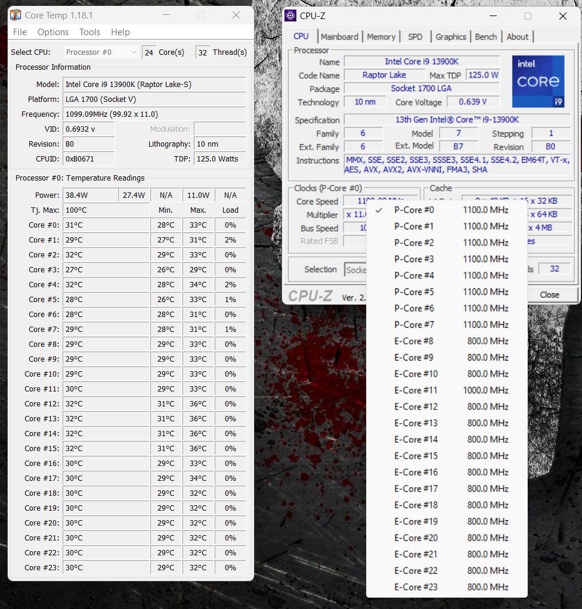
Task: Select E-Core #22 in the core list
Action: 447,570
